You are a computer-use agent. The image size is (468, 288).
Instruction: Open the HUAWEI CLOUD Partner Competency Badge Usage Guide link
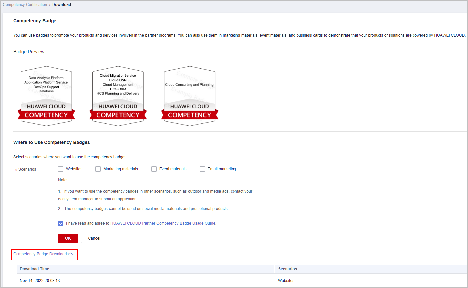pyautogui.click(x=163, y=223)
